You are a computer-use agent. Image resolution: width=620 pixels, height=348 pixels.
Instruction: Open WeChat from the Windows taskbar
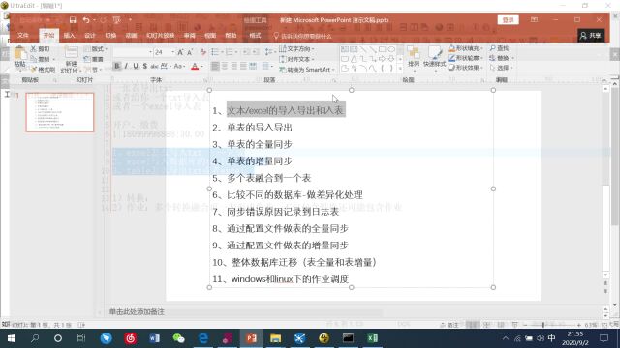(178, 338)
